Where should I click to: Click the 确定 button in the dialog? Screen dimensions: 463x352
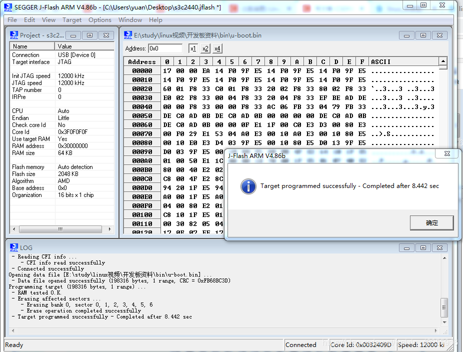(x=431, y=223)
